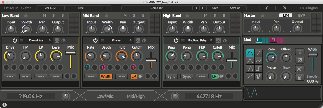Open the Demo 02 preset dropdown

(x=157, y=8)
